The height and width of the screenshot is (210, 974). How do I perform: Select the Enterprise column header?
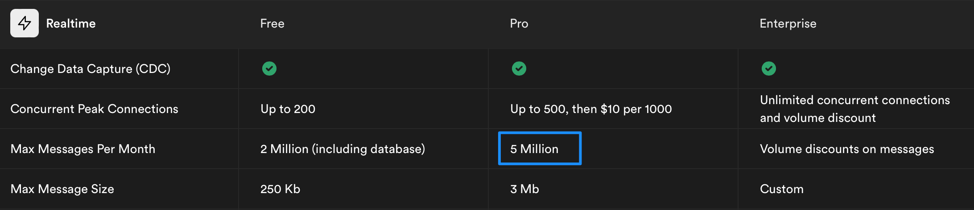[x=788, y=24]
